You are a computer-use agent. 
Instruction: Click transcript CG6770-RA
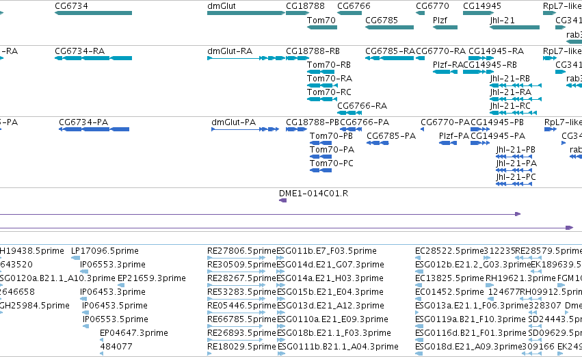(x=440, y=51)
